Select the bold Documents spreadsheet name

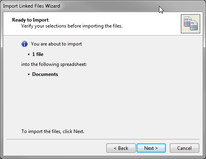[x=45, y=74]
